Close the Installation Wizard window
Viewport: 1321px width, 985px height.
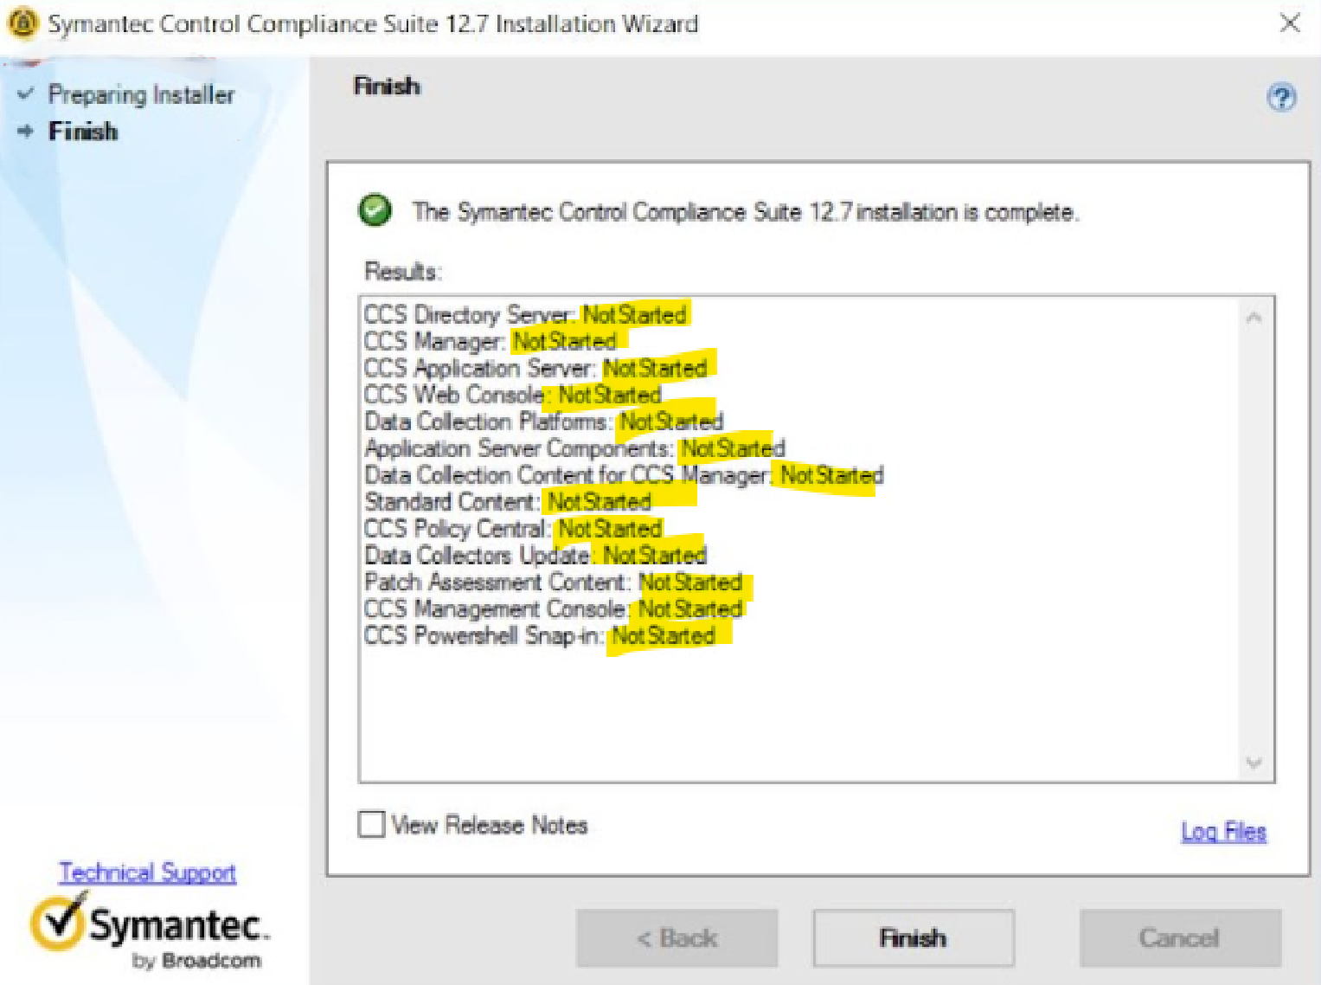point(1289,23)
